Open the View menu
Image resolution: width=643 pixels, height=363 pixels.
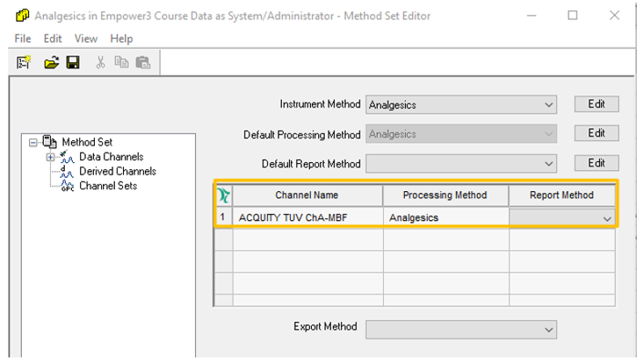86,39
